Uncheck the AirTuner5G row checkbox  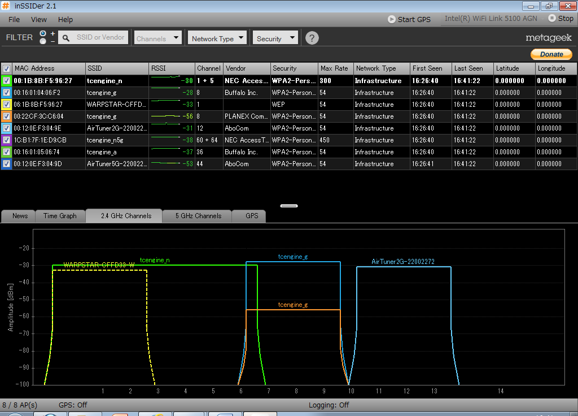tap(6, 163)
